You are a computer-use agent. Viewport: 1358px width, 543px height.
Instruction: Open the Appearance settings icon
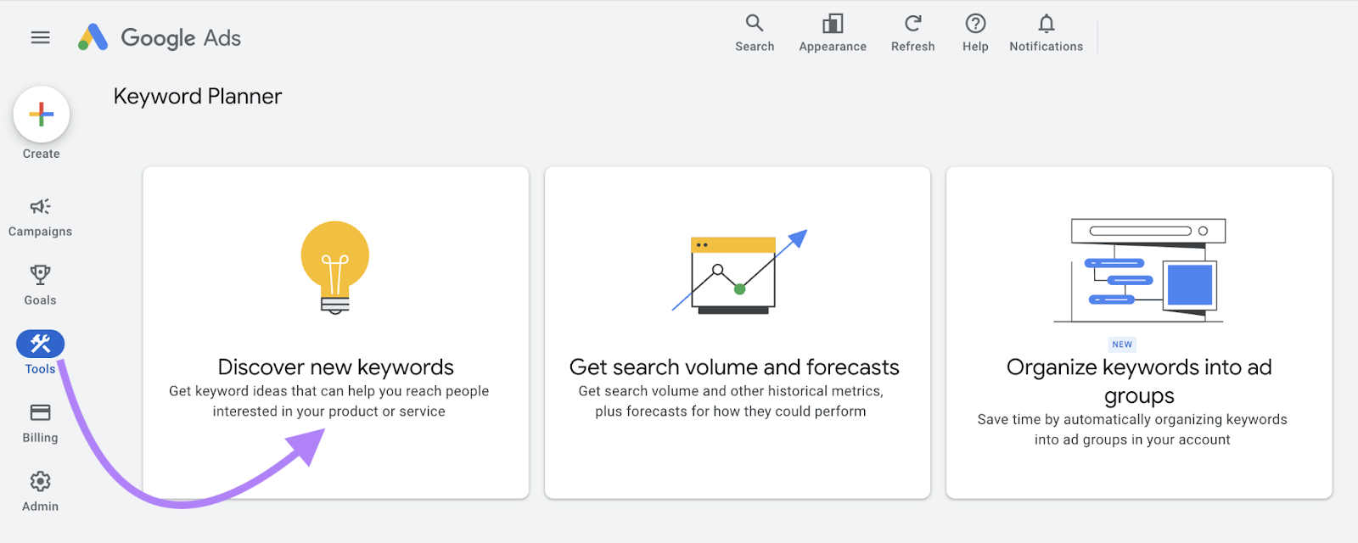click(833, 24)
